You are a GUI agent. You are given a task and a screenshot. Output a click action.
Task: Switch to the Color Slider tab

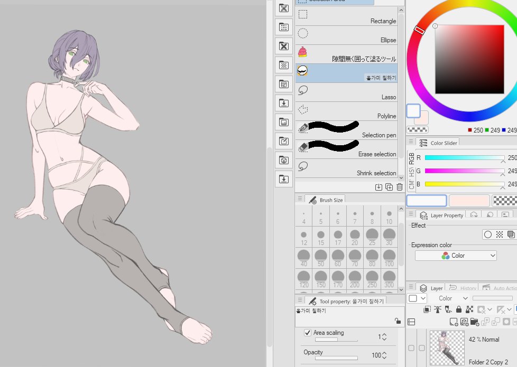pos(439,143)
